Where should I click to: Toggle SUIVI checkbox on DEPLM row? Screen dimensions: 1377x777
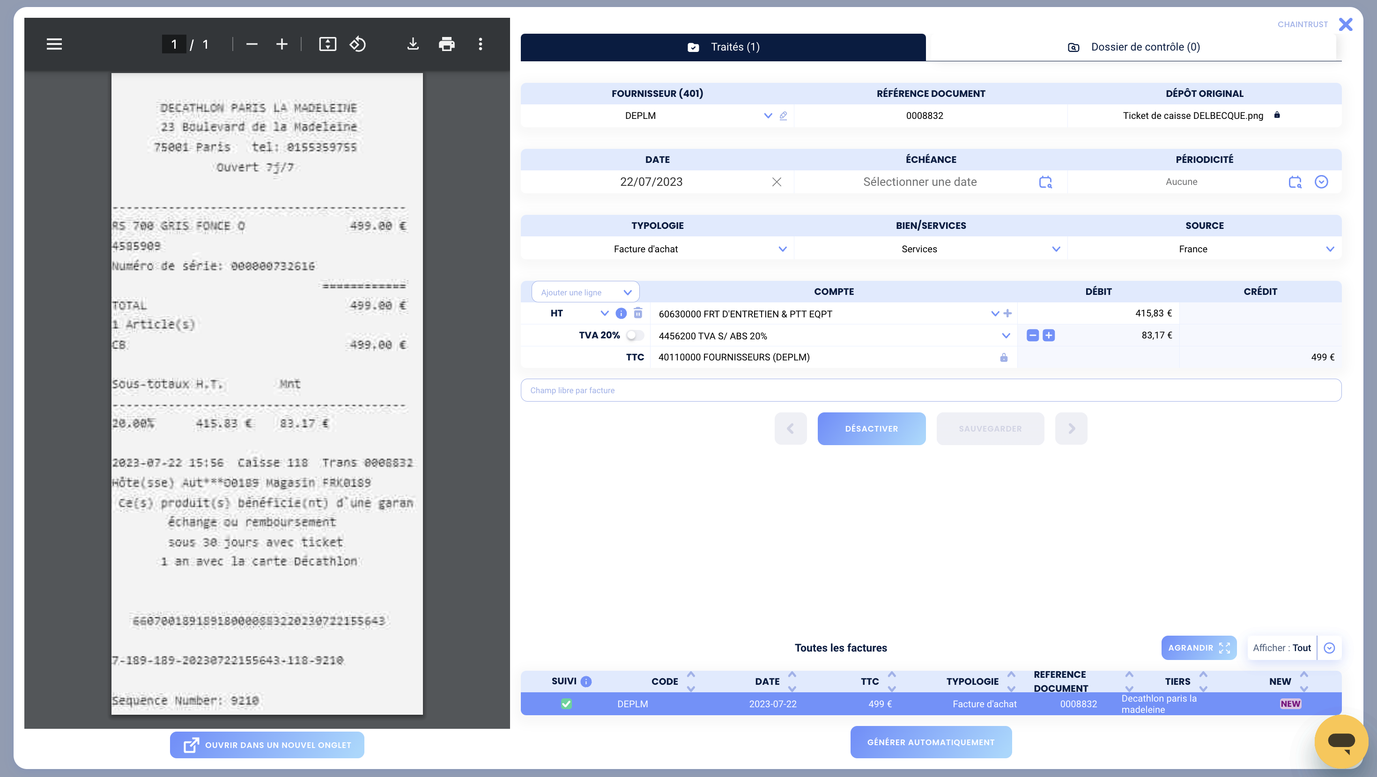(x=566, y=704)
